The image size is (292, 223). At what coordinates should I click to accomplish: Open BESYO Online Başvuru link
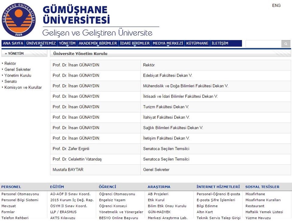tap(119, 218)
